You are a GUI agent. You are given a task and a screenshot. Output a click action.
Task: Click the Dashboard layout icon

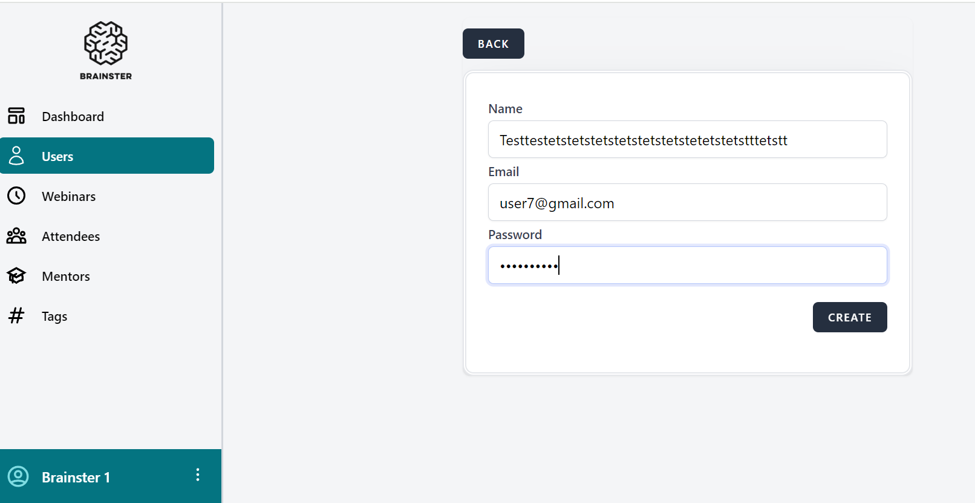coord(16,116)
